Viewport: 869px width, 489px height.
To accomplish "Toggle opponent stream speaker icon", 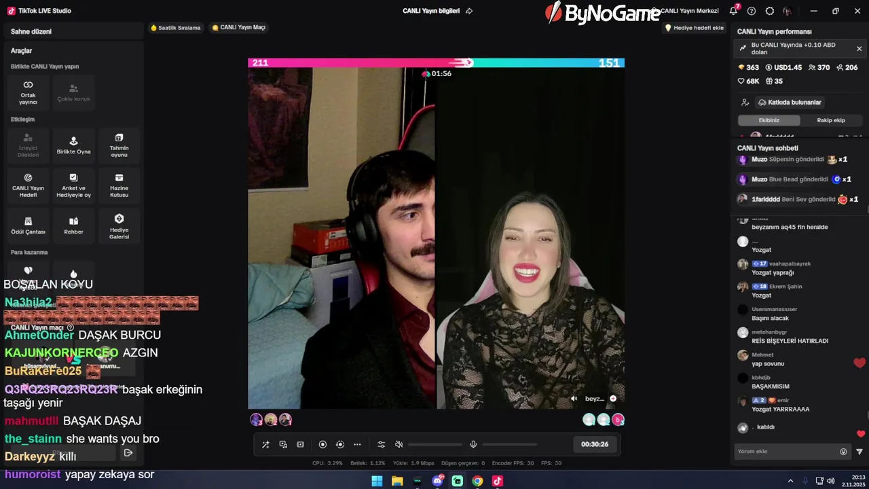I will [574, 399].
